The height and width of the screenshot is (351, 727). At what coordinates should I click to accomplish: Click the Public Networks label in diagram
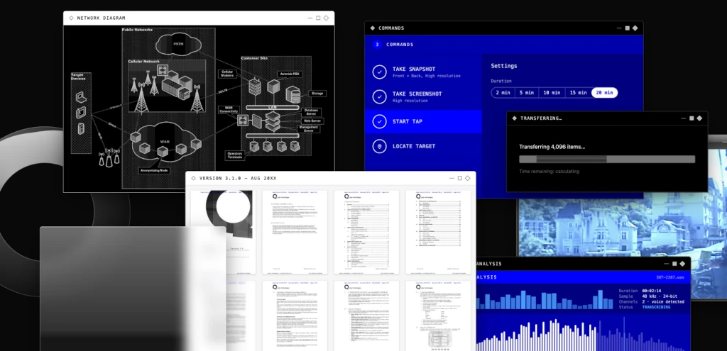pyautogui.click(x=137, y=30)
